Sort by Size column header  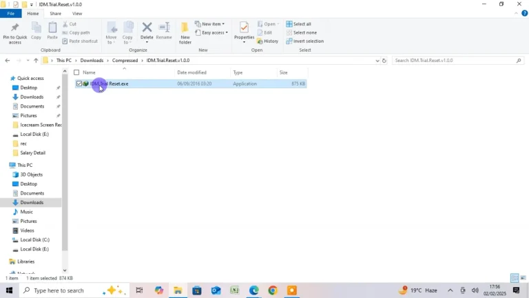(283, 72)
